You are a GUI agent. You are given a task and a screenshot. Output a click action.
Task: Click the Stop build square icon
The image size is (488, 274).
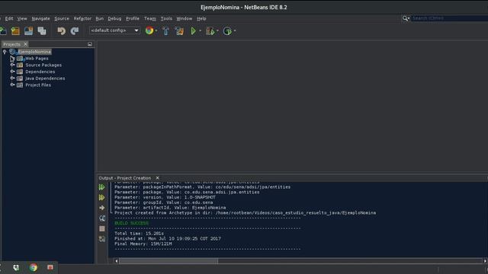(101, 228)
